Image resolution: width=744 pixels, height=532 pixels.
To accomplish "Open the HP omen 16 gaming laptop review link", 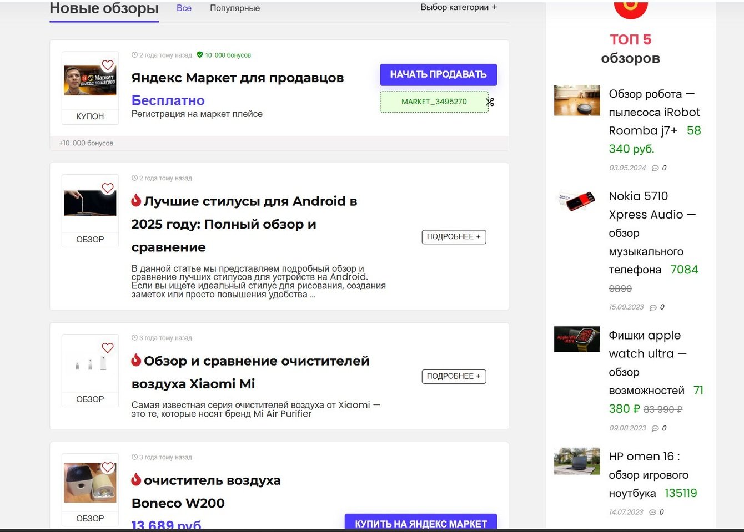I will [649, 475].
